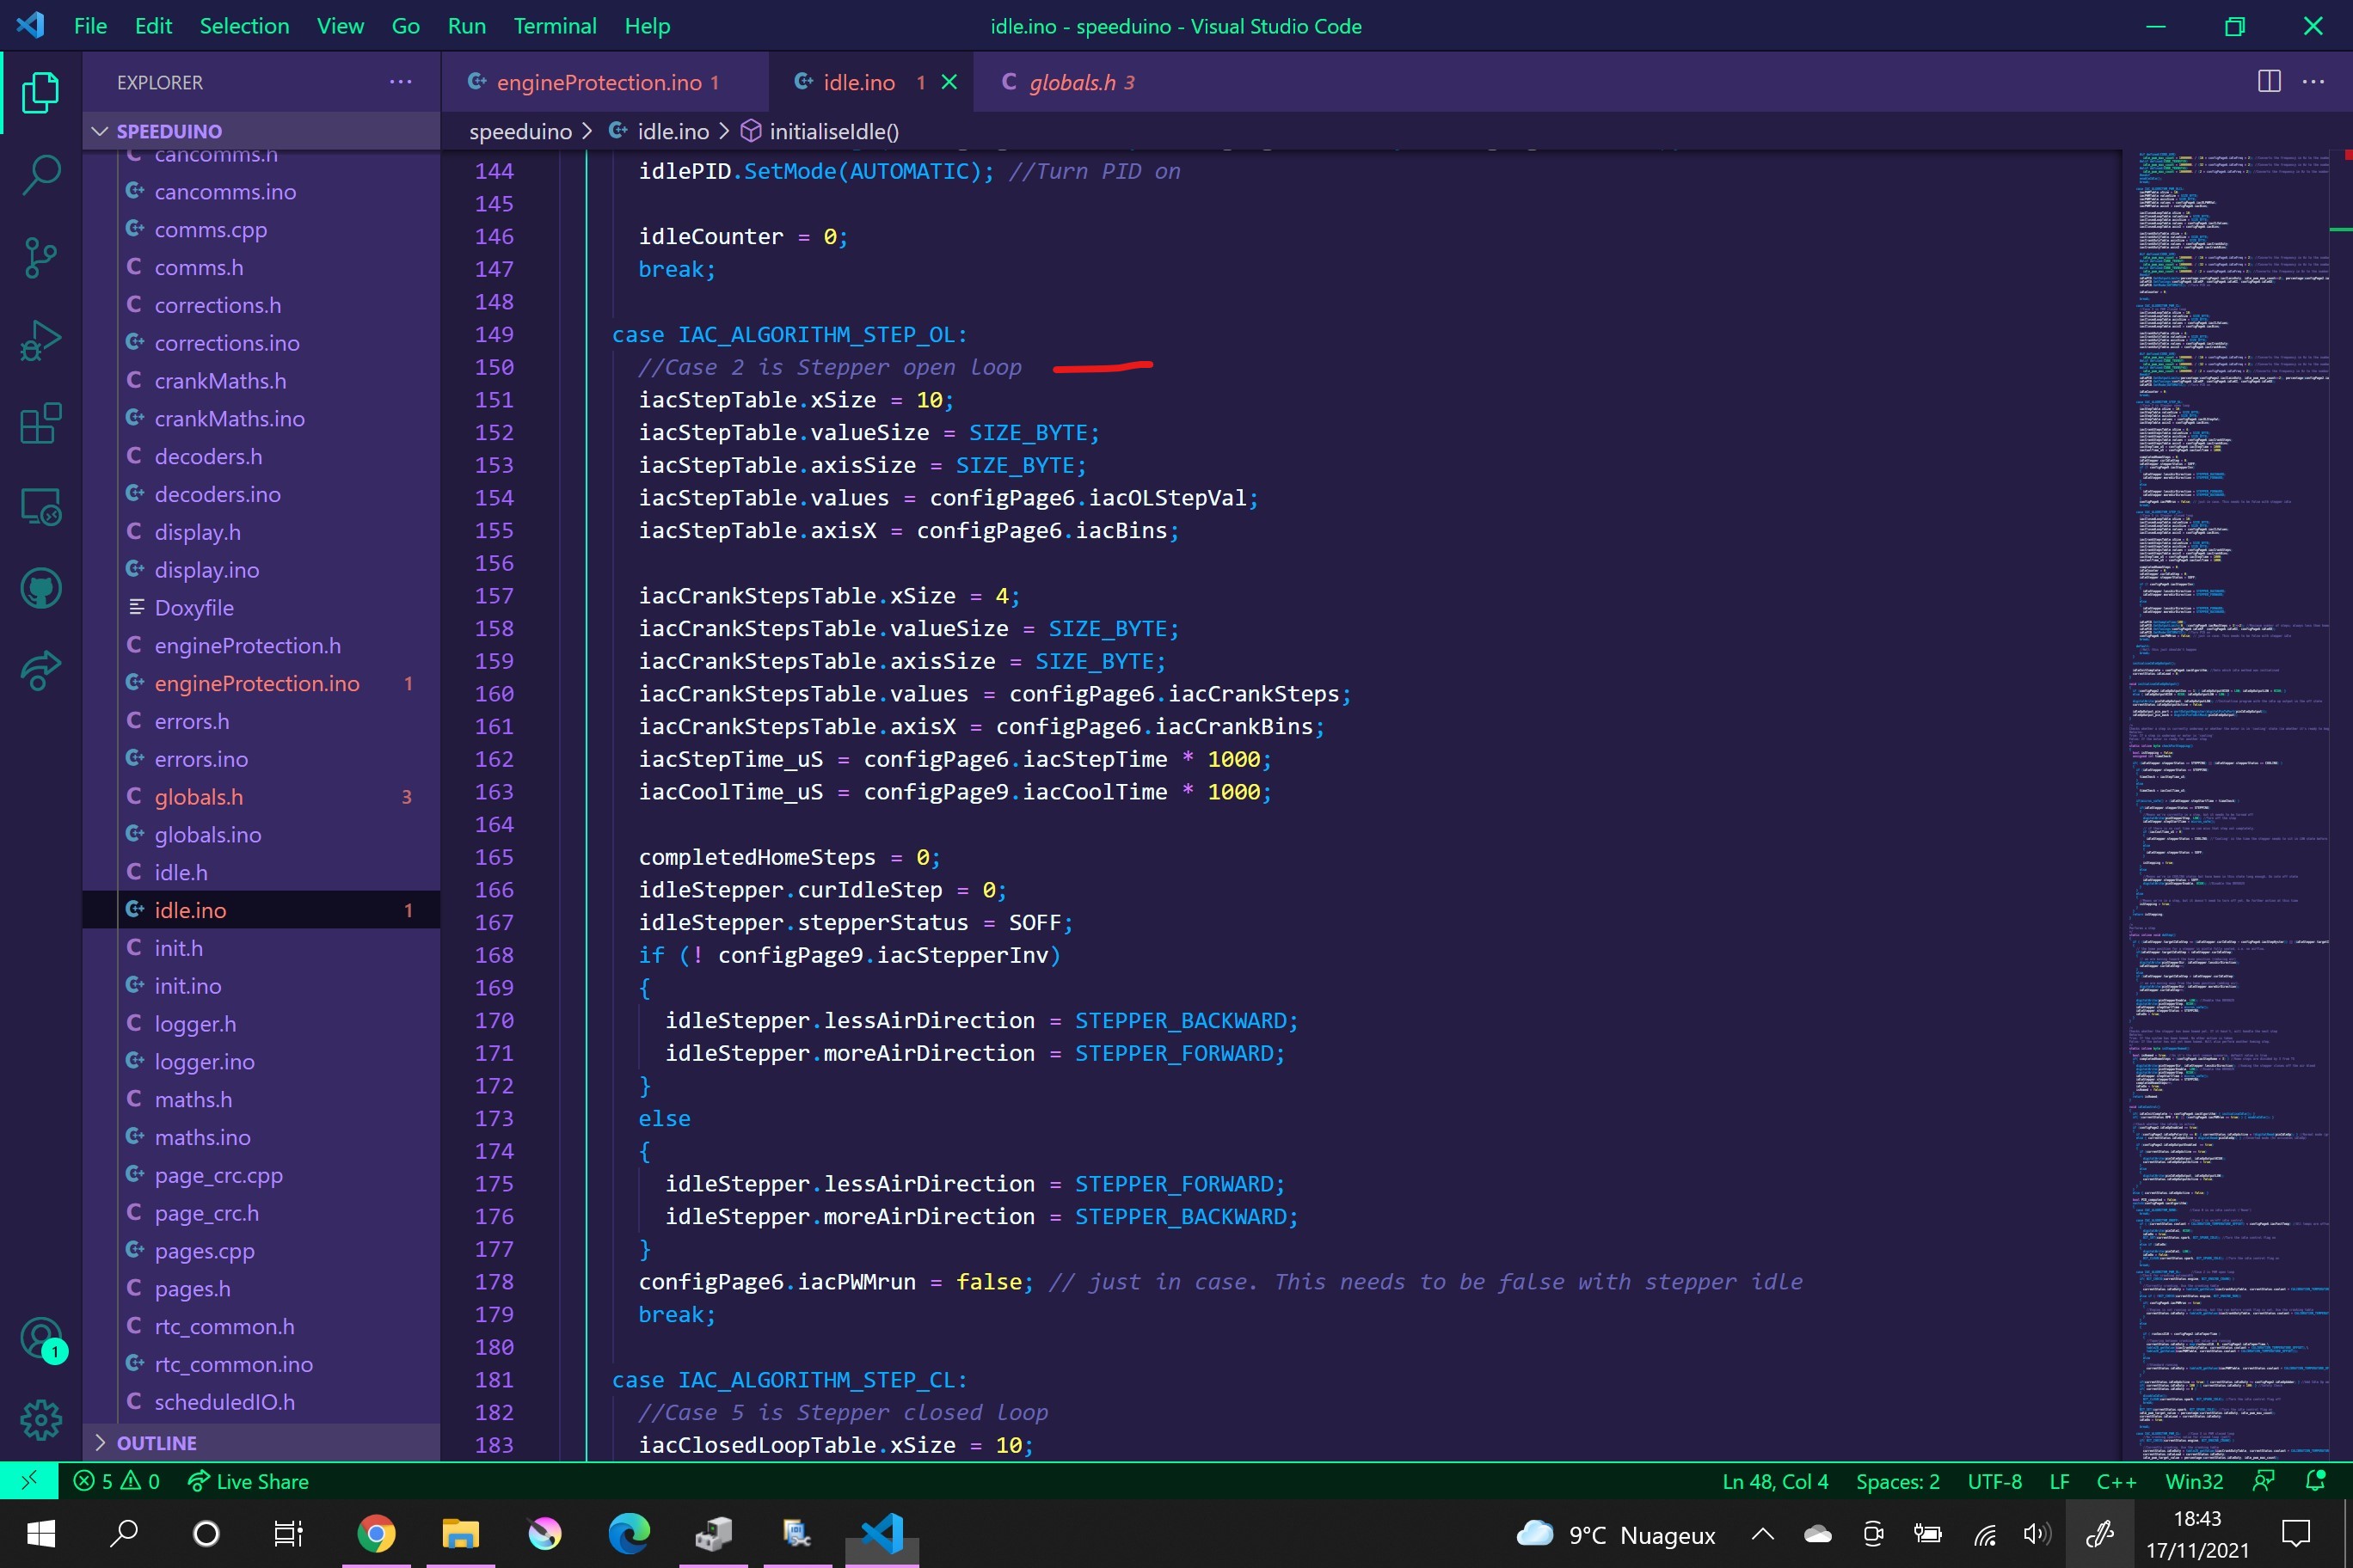Open the Remote Explorer view
This screenshot has width=2353, height=1568.
pyautogui.click(x=40, y=506)
